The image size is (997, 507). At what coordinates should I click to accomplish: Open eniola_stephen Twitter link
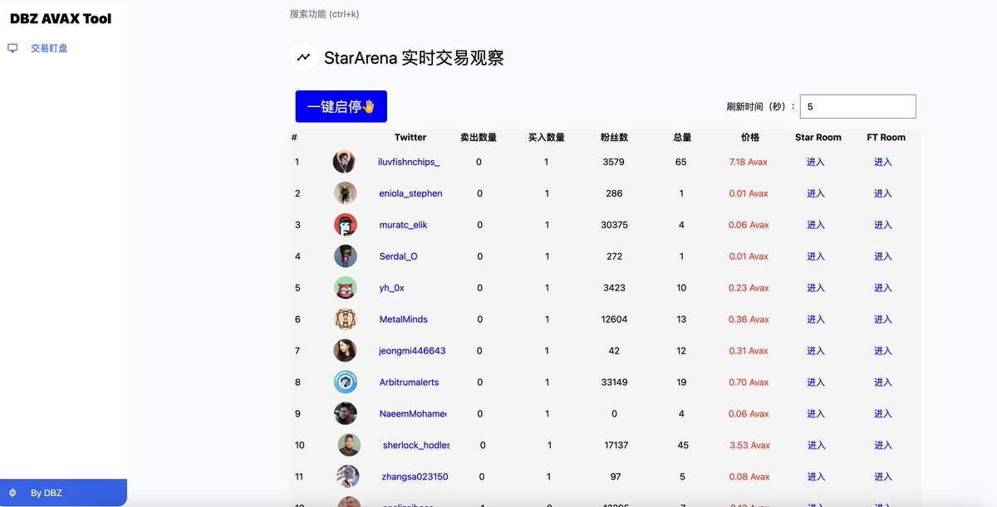(x=410, y=193)
